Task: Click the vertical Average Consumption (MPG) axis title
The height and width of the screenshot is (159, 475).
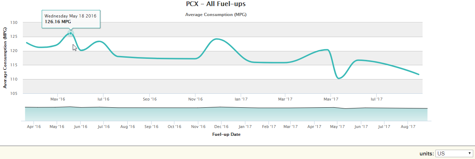Action: 5,57
